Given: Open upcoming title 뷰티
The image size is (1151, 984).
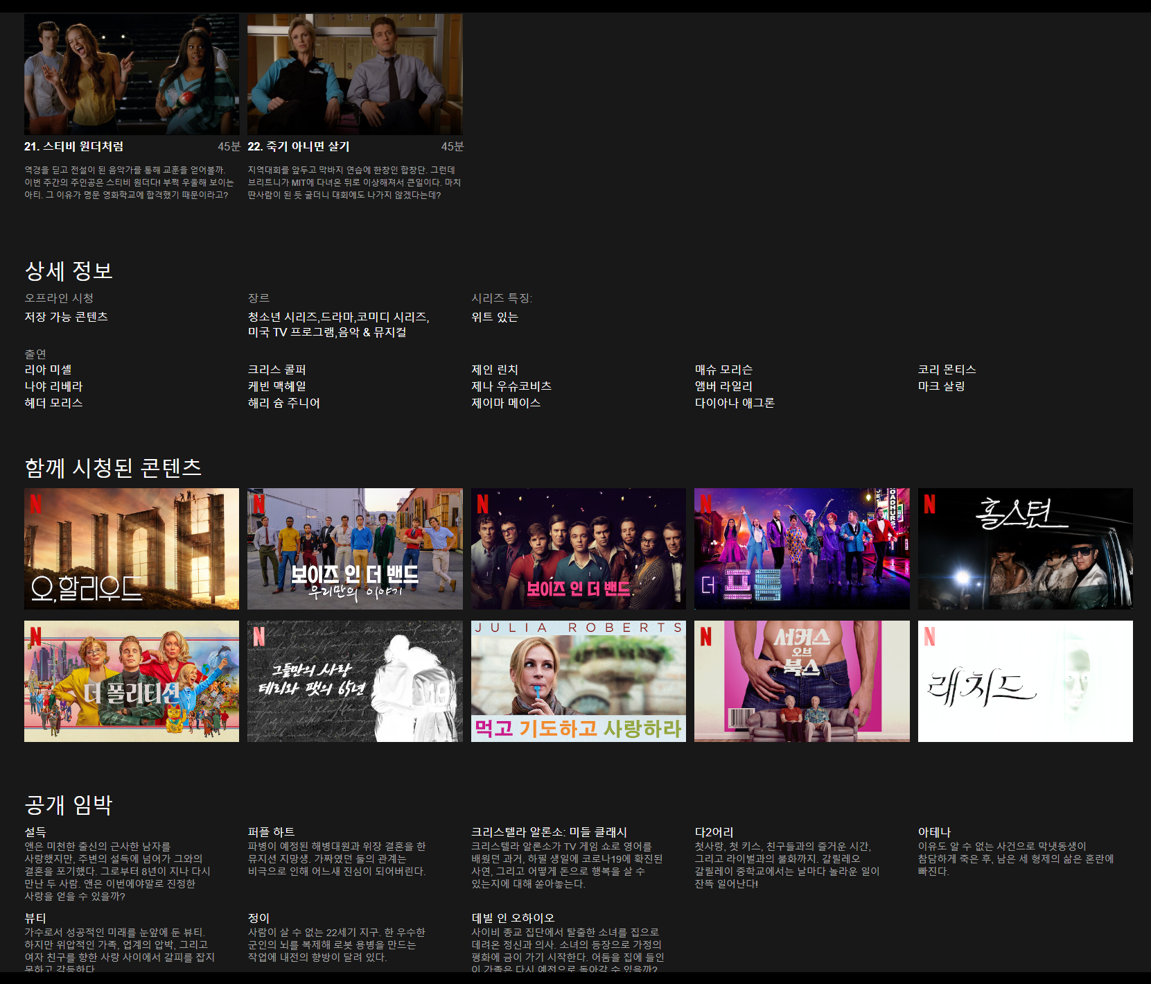Looking at the screenshot, I should 35,918.
